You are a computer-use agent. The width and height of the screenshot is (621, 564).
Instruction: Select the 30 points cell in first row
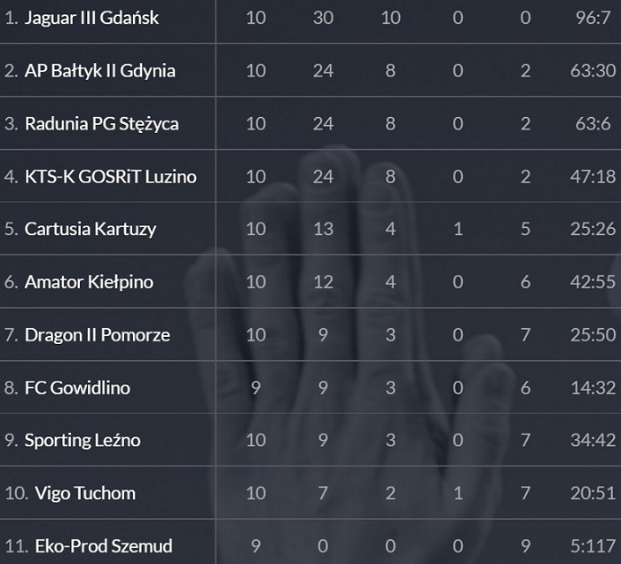pos(323,18)
